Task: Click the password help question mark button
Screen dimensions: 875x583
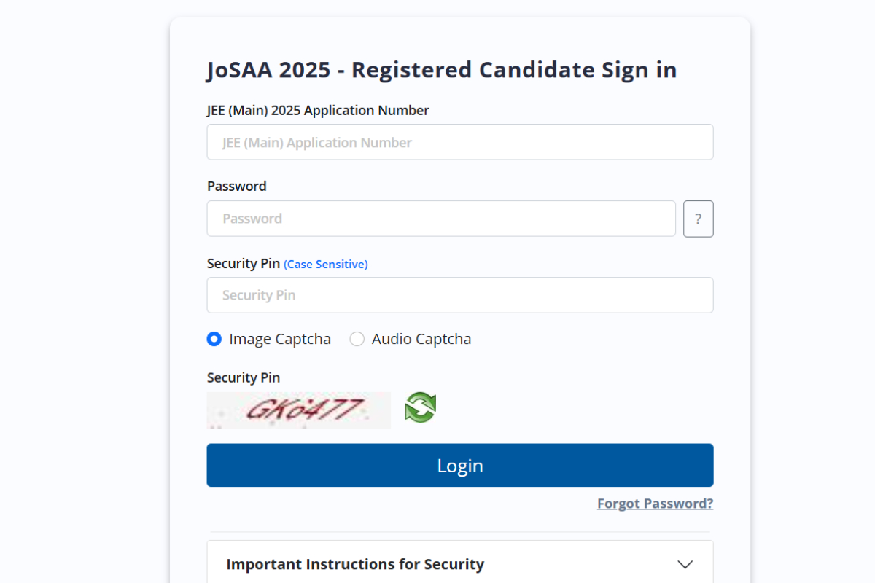Action: (x=698, y=219)
